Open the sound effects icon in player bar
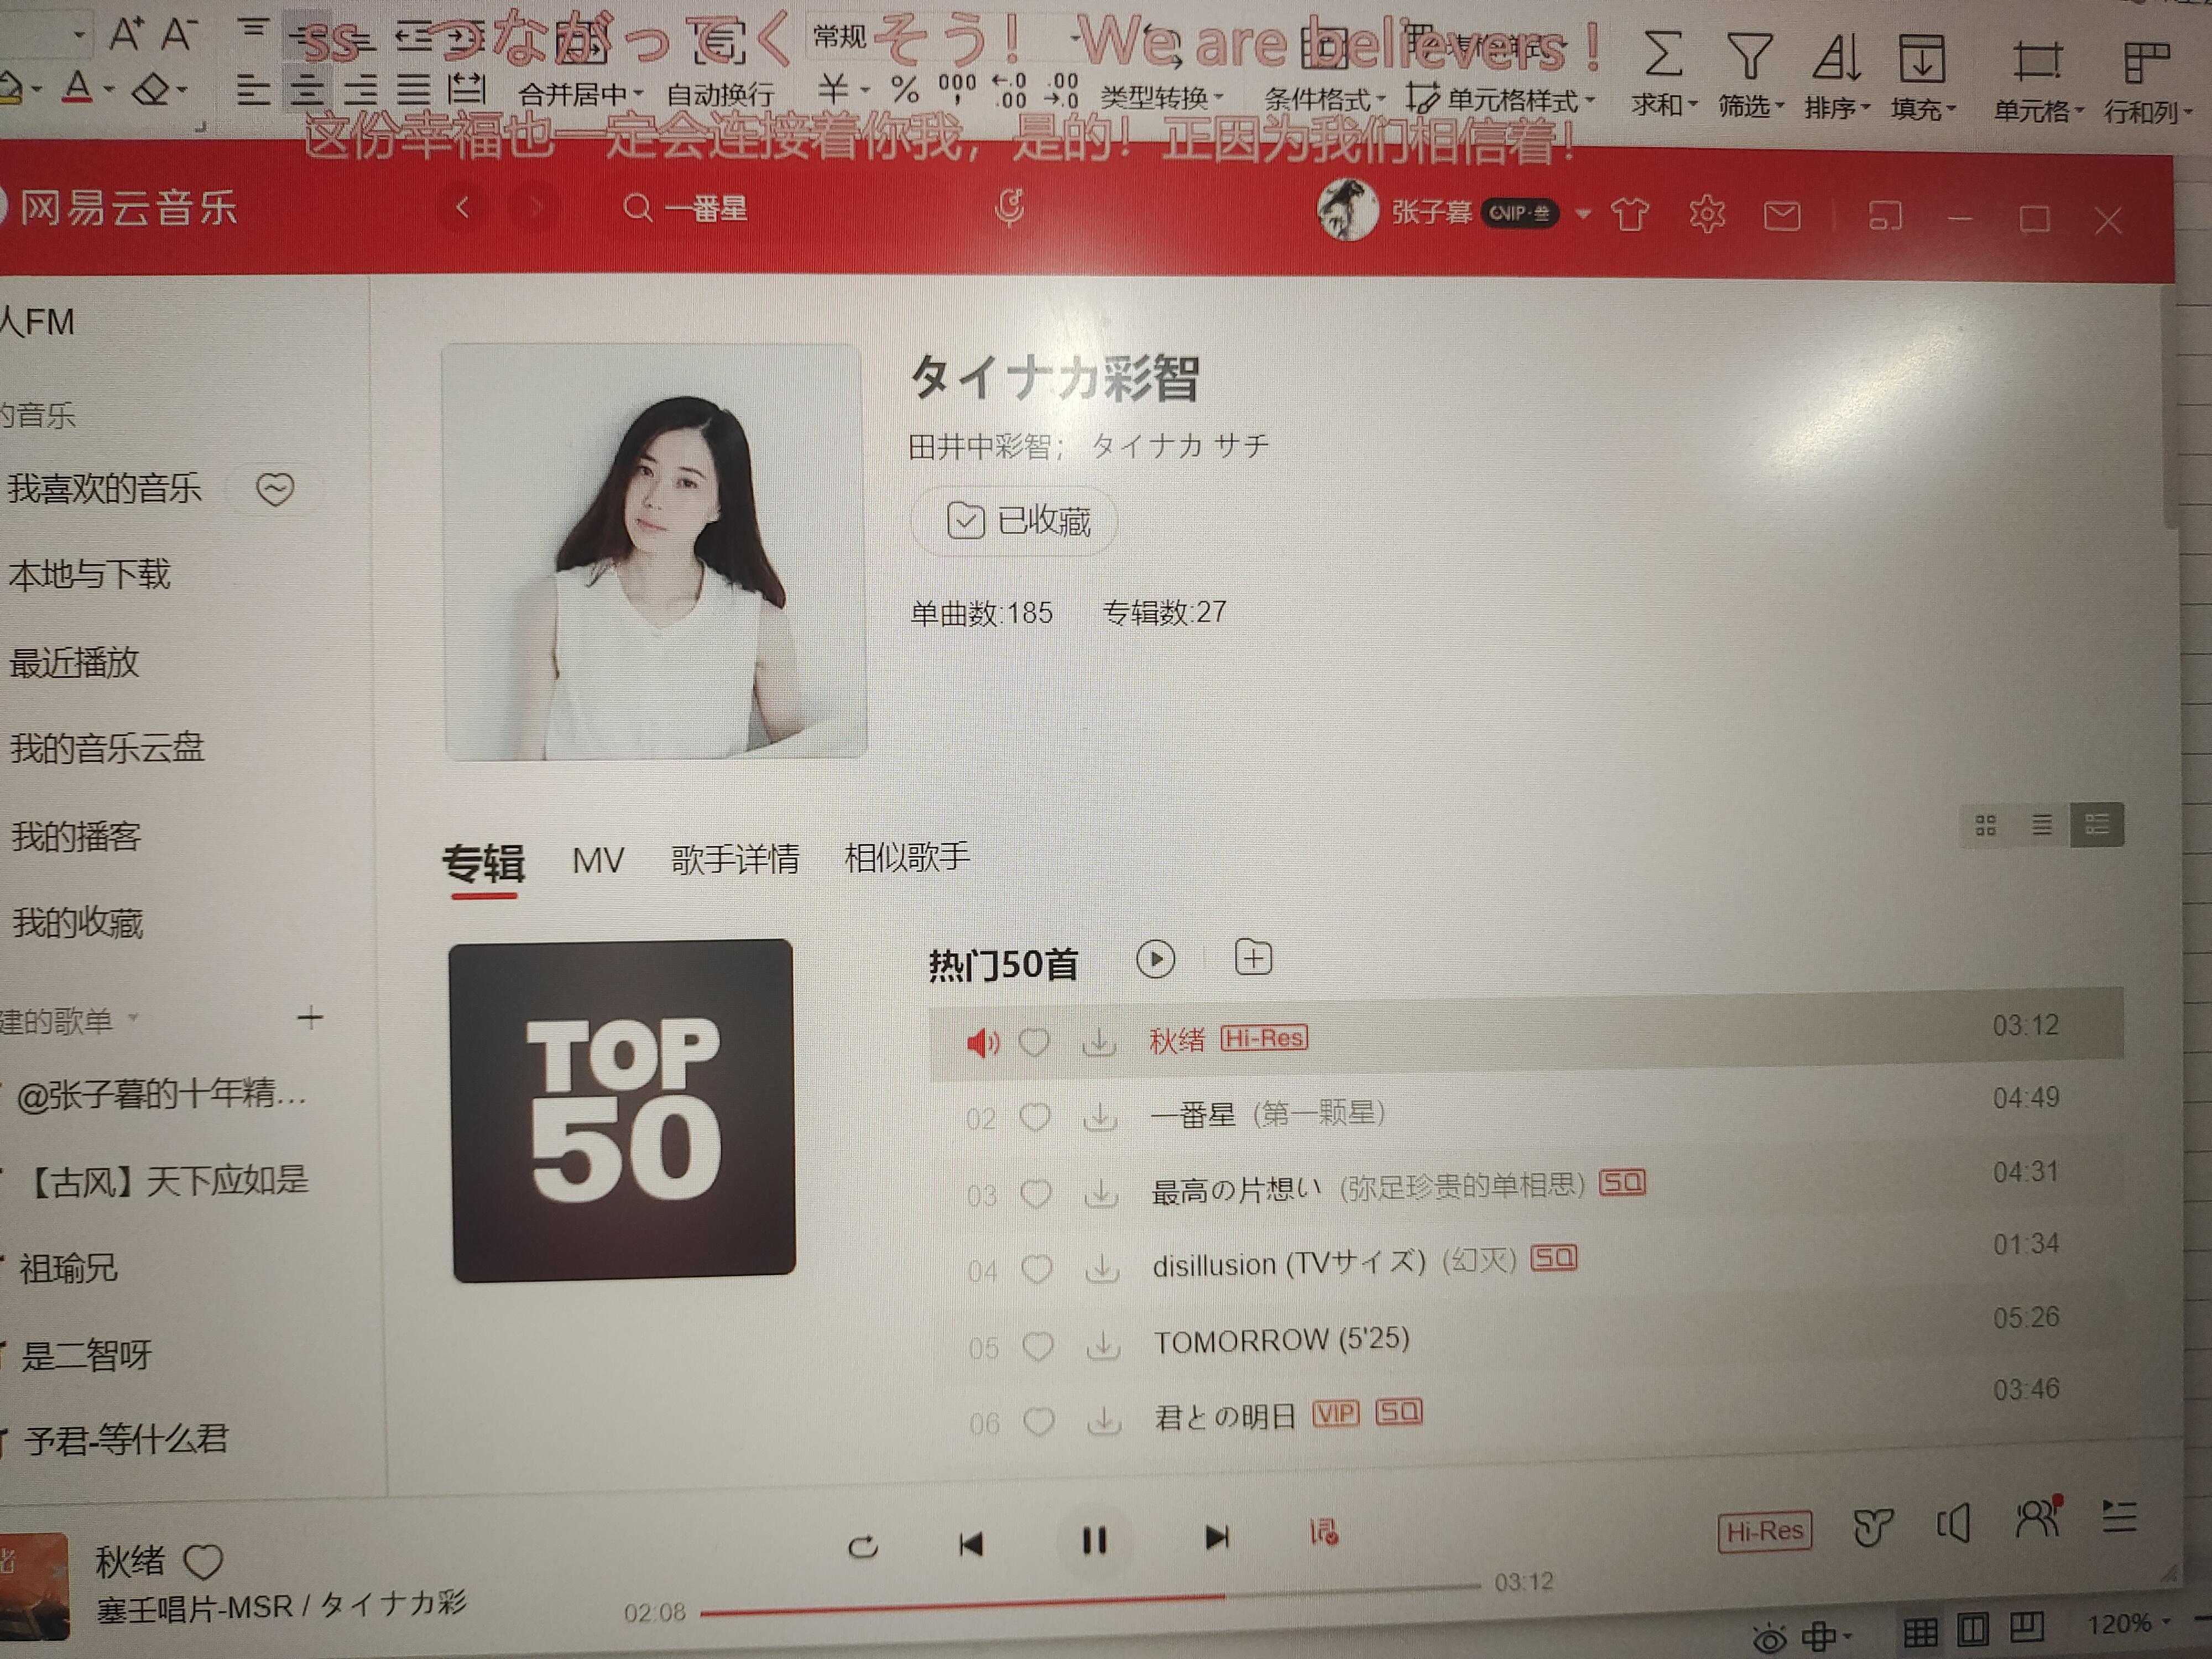The width and height of the screenshot is (2212, 1659). click(x=1872, y=1527)
